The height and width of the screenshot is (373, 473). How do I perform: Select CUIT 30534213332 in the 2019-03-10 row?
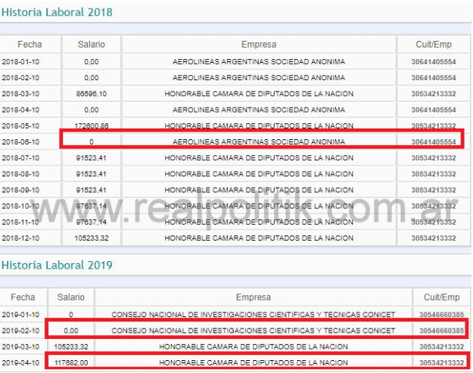tap(442, 347)
